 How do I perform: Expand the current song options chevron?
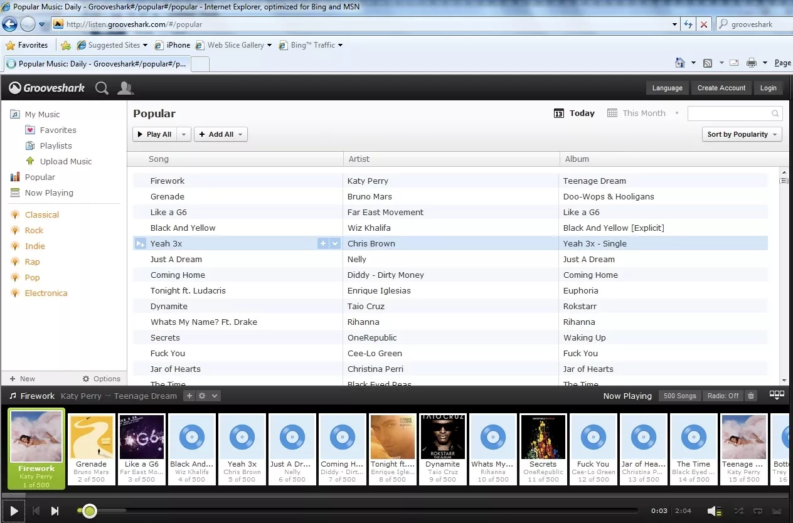tap(215, 396)
